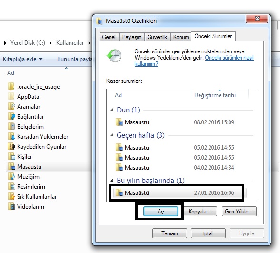Click the Aç button
280x253 pixels.
click(x=160, y=212)
